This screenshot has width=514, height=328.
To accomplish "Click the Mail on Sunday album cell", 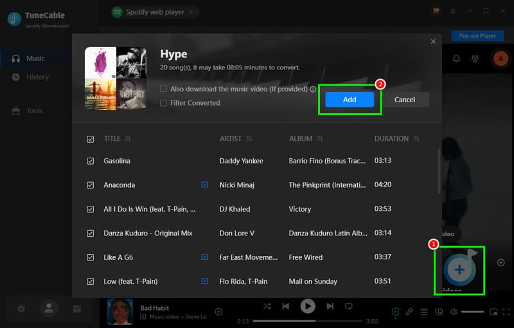I will [313, 282].
